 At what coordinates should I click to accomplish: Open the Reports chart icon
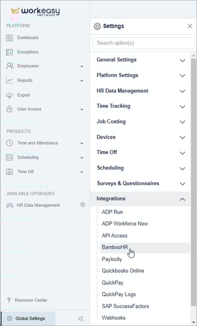coord(9,80)
